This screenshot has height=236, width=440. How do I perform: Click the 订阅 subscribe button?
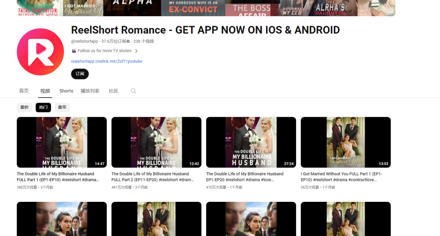click(80, 74)
